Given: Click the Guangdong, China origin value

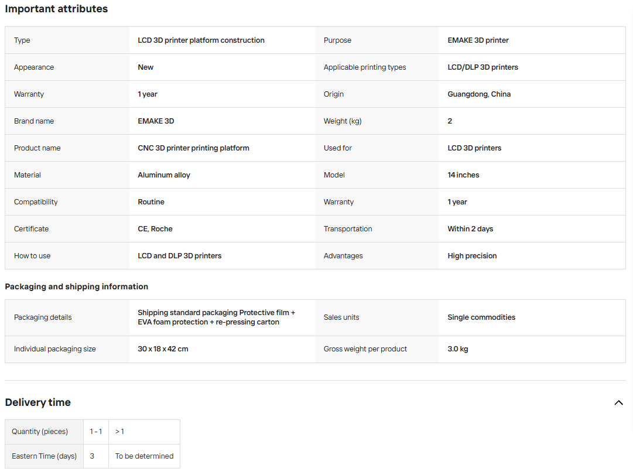Looking at the screenshot, I should [479, 94].
